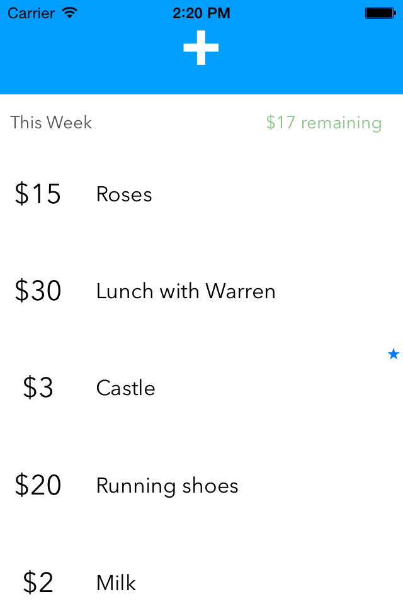Tap the battery icon in status bar

click(380, 13)
